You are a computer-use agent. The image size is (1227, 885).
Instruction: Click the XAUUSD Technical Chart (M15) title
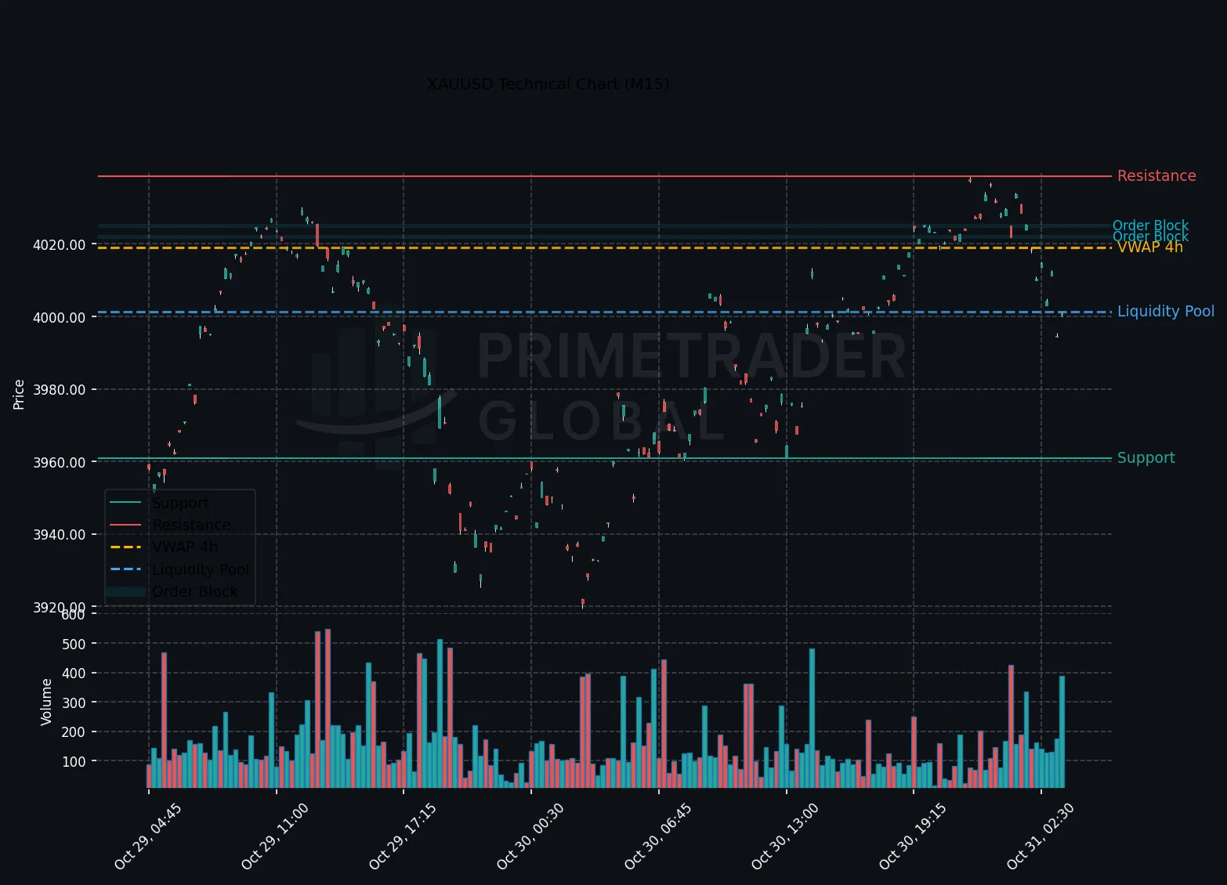coord(548,84)
